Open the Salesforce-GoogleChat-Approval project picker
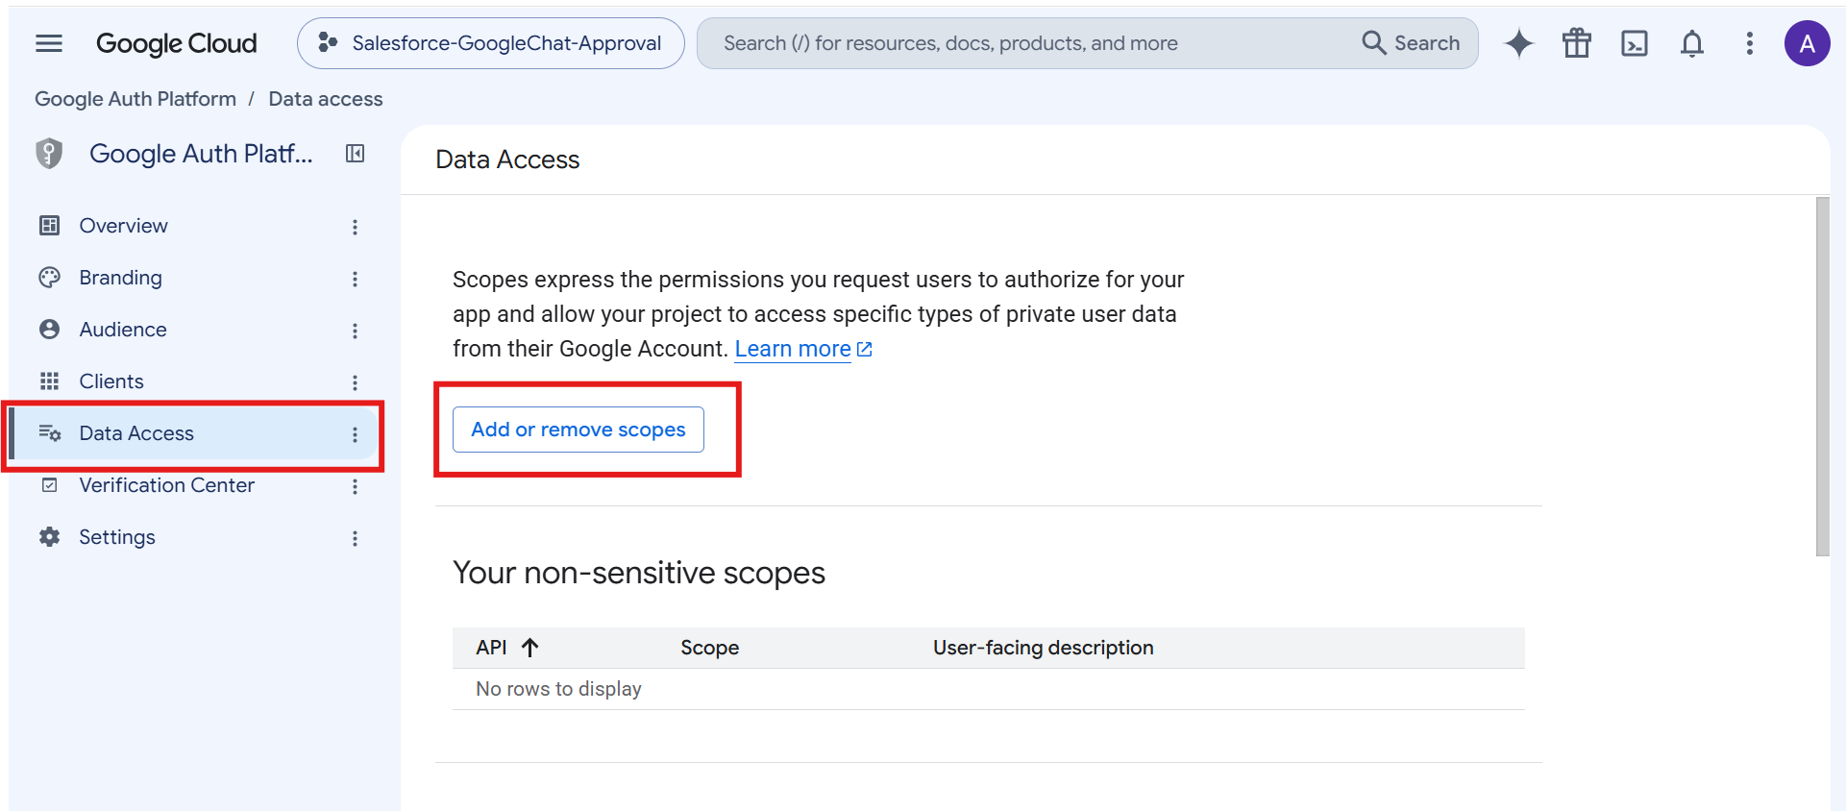Screen dimensions: 1846x811 click(491, 43)
